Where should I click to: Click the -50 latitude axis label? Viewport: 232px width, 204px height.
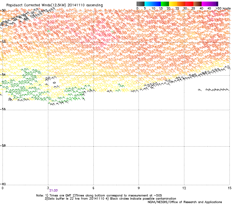click(x=3, y=10)
